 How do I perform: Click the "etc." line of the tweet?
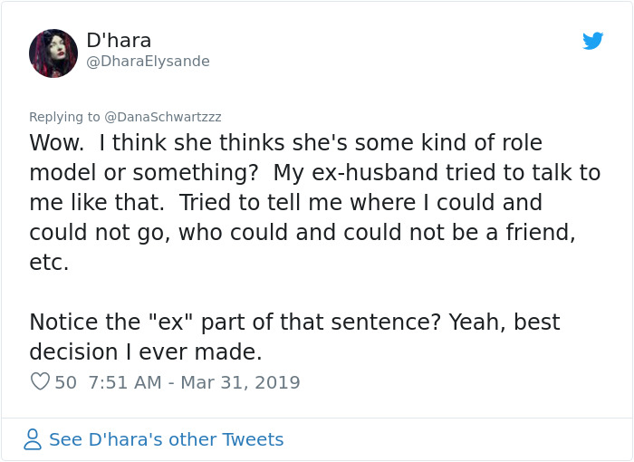[x=49, y=262]
